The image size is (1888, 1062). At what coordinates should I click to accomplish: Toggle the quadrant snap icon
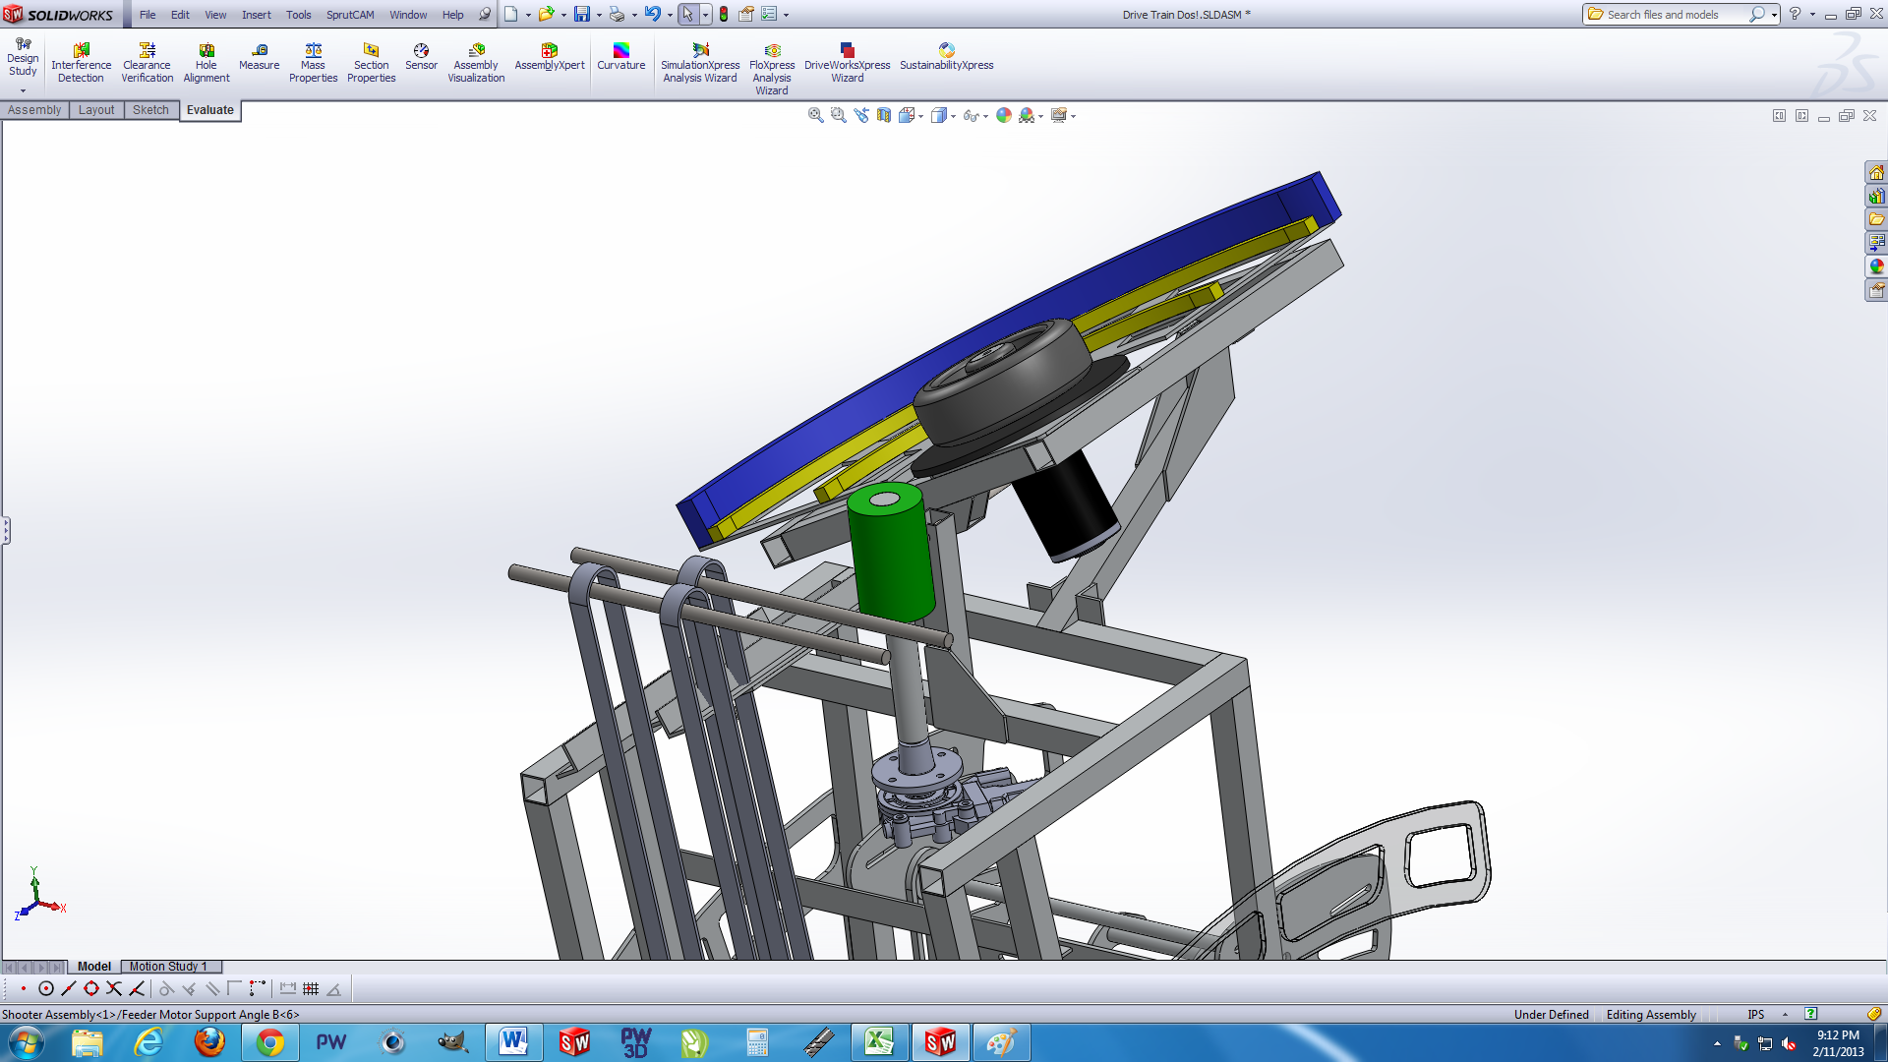[91, 989]
